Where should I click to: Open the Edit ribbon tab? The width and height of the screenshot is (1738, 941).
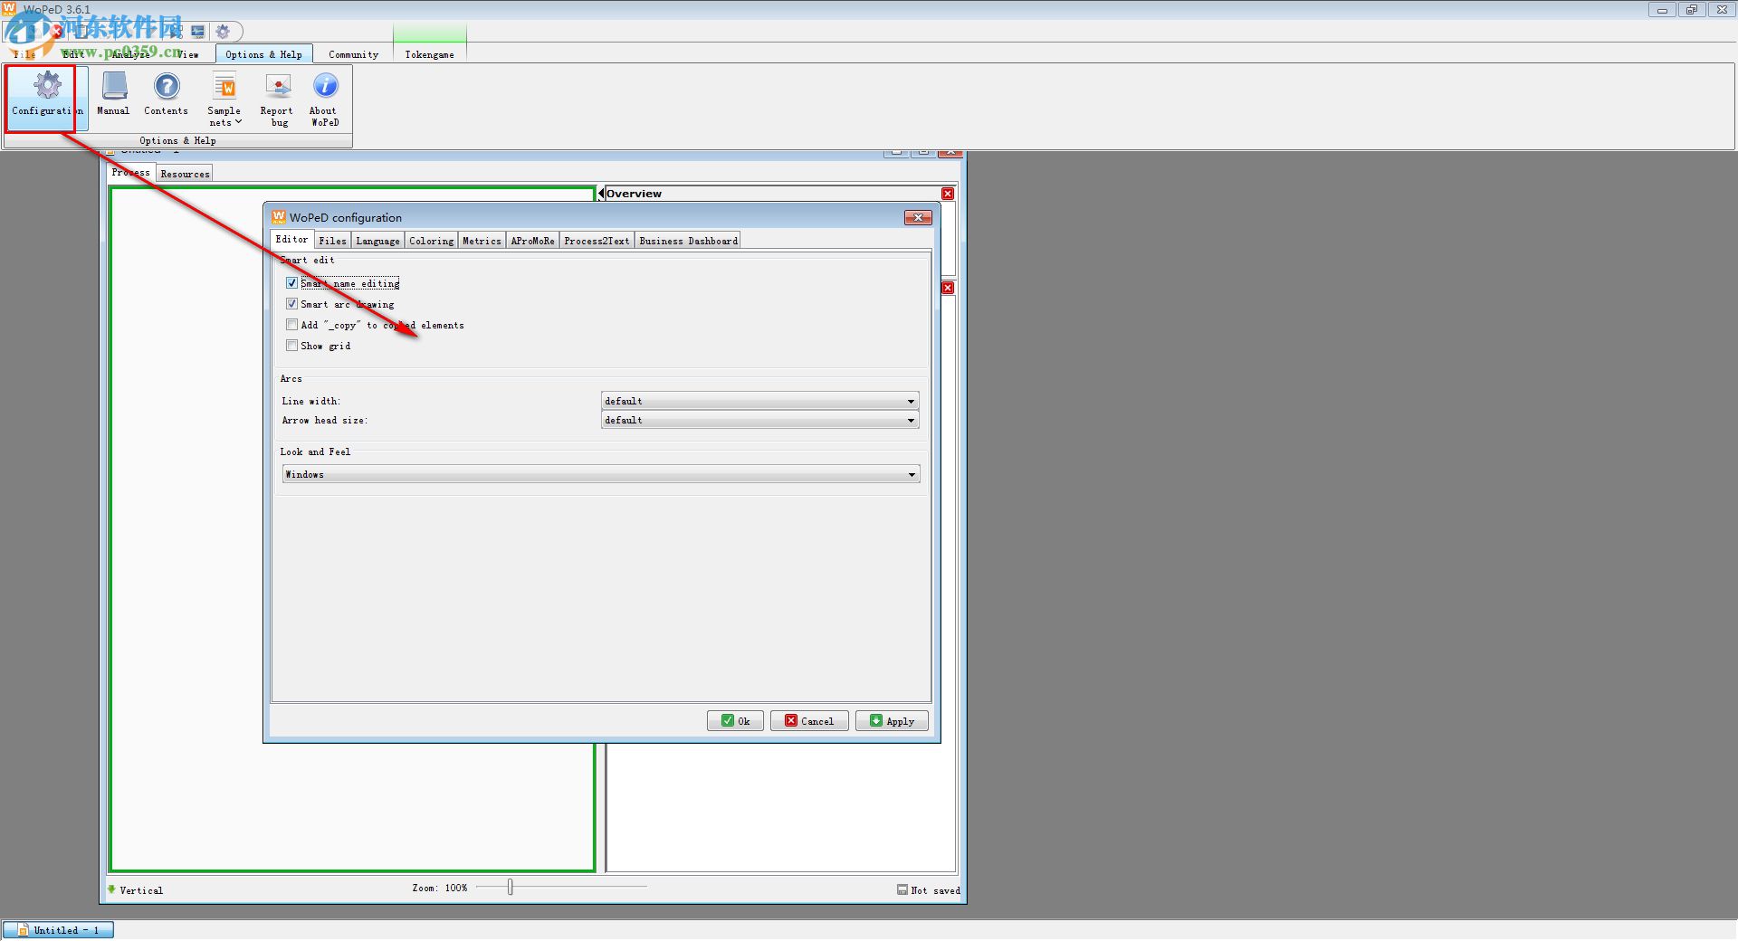(73, 54)
